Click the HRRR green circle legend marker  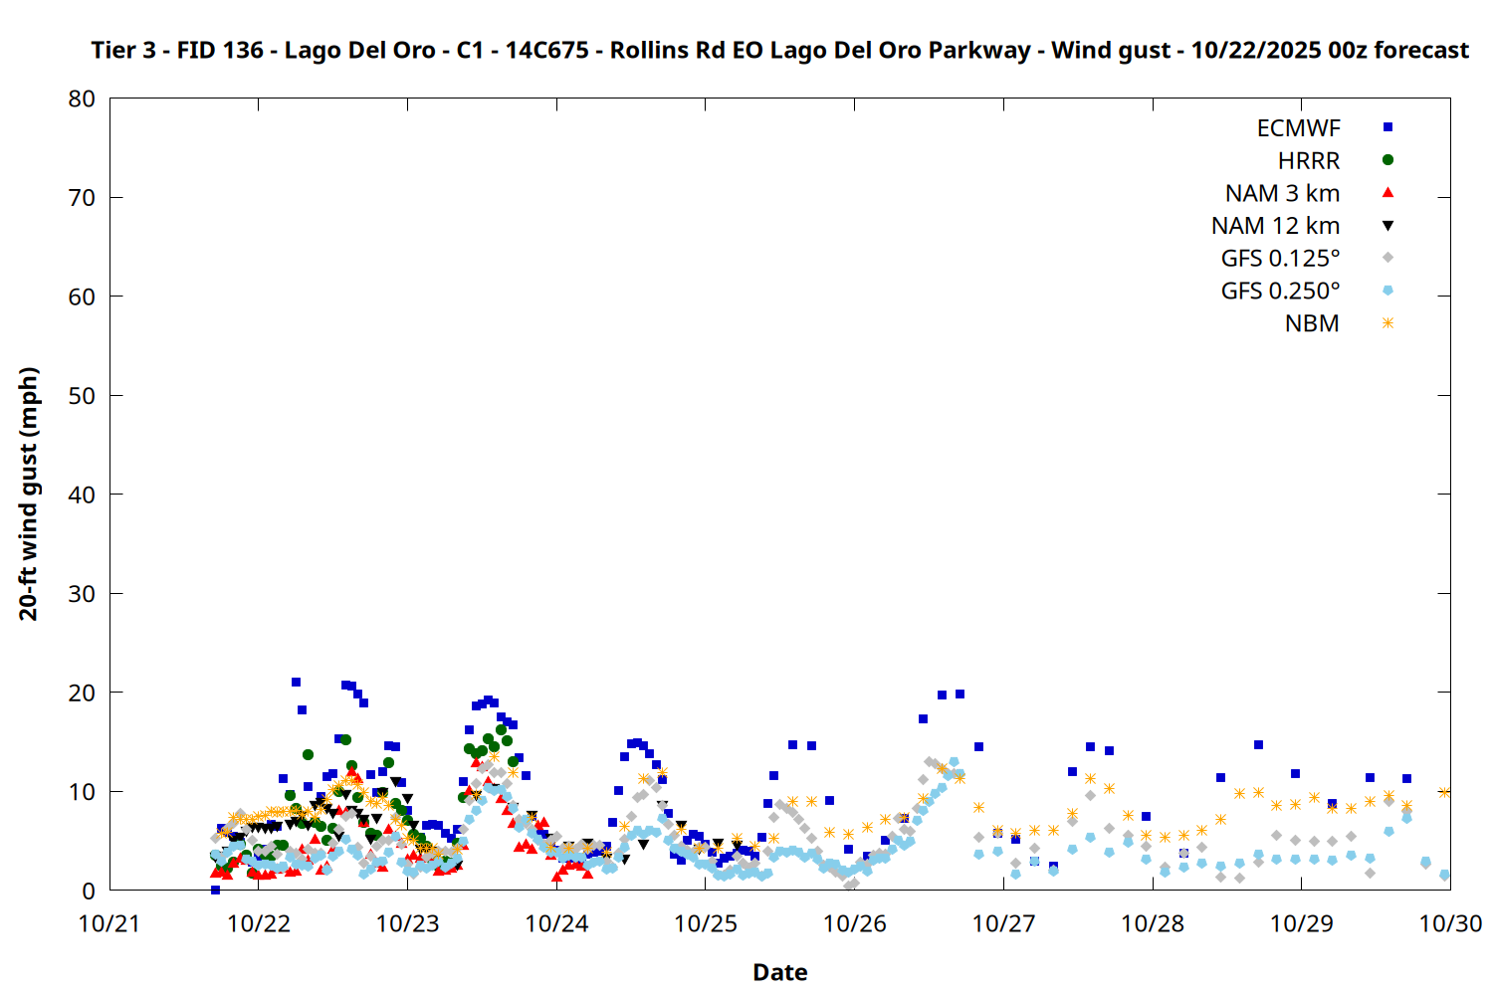click(1387, 160)
